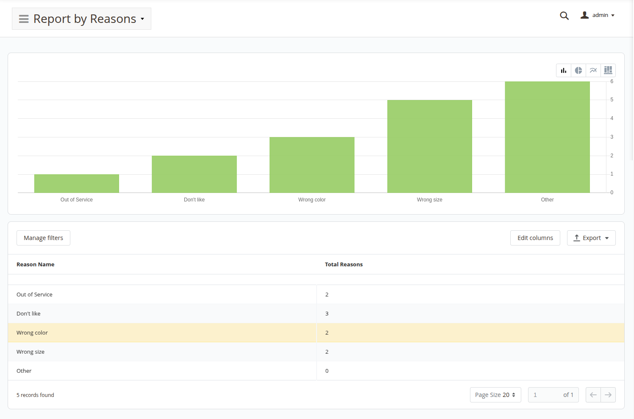Click the search magnifier icon
634x419 pixels.
pos(564,16)
